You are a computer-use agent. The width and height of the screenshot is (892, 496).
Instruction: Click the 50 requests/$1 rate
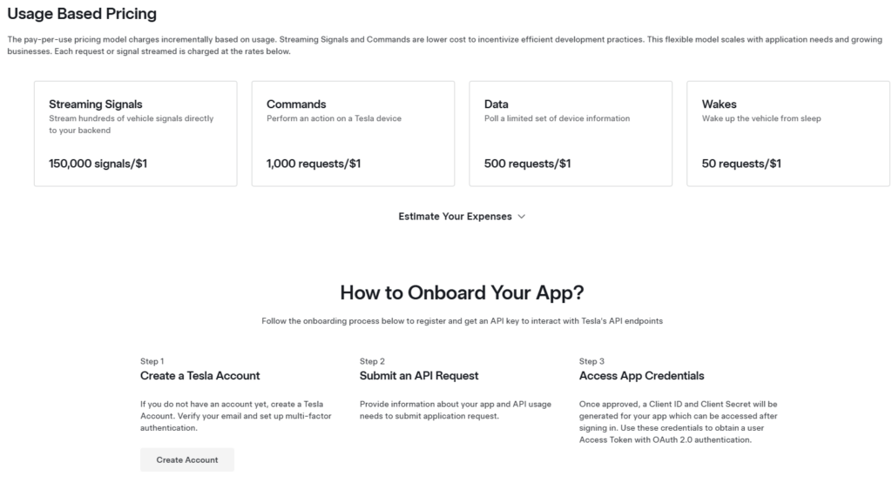(x=742, y=163)
